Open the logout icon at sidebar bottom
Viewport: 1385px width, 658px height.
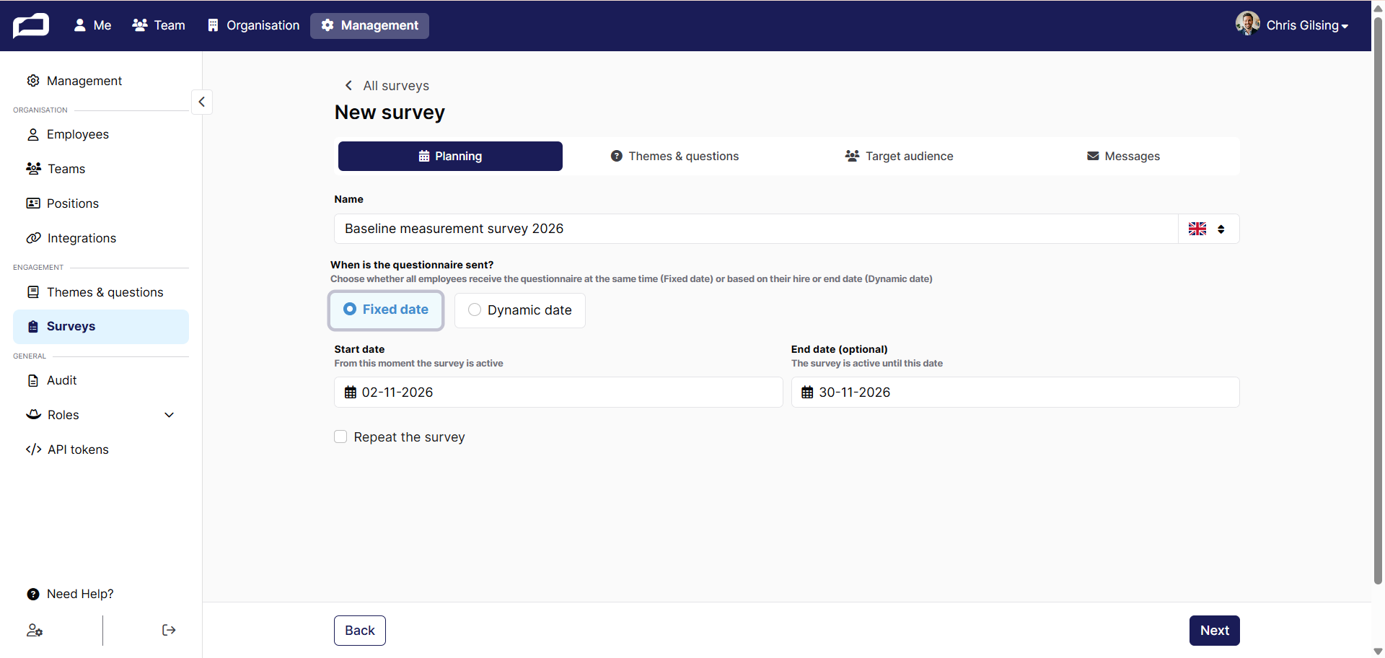(169, 630)
